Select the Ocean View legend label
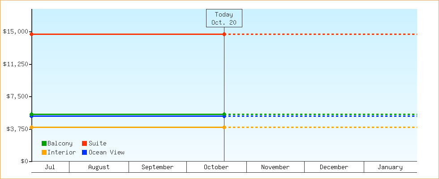 (x=106, y=153)
